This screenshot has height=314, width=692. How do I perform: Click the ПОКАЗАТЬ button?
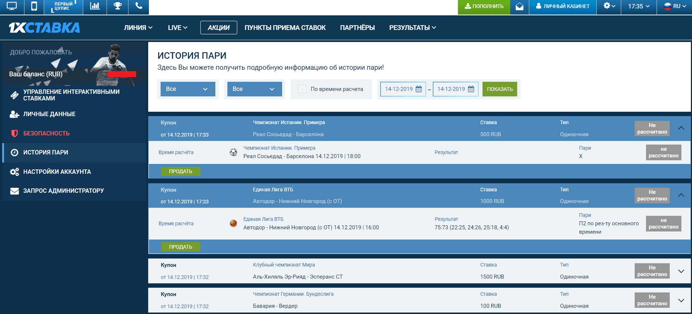(500, 89)
